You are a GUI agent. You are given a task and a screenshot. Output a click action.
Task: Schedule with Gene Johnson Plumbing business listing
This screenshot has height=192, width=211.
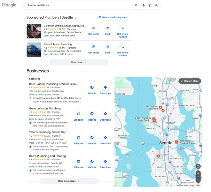pyautogui.click(x=78, y=116)
